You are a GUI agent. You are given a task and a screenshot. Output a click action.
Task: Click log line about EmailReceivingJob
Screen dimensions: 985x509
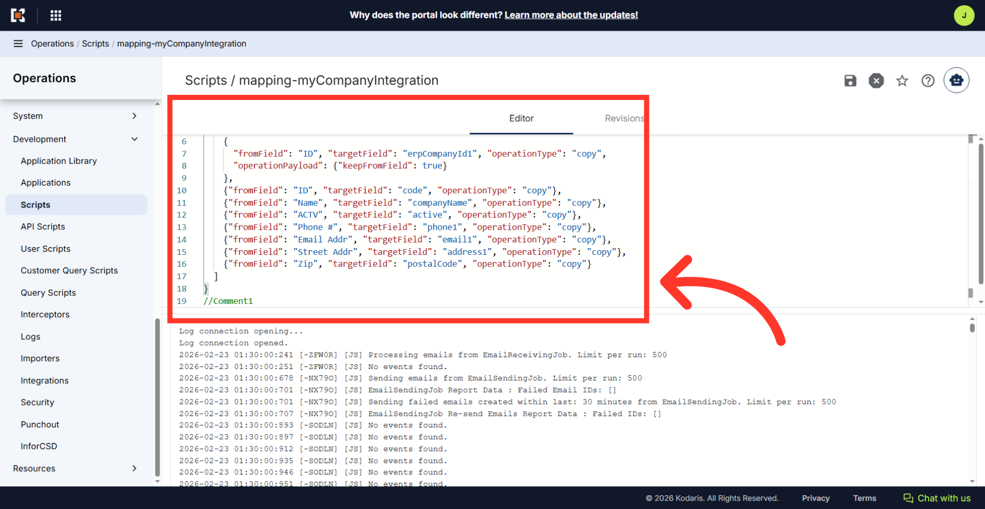423,355
